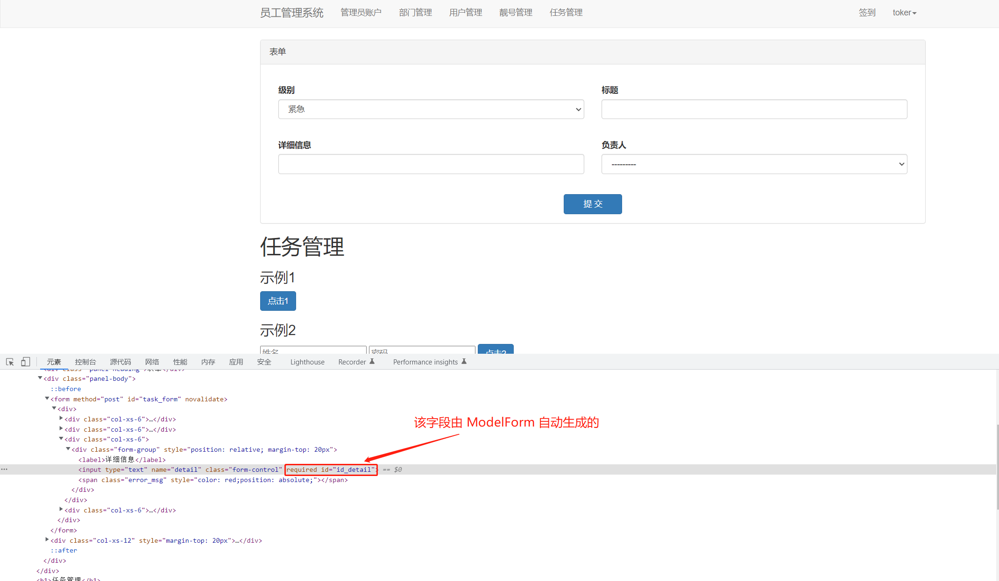
Task: Click the 提交 submit button
Action: [593, 204]
